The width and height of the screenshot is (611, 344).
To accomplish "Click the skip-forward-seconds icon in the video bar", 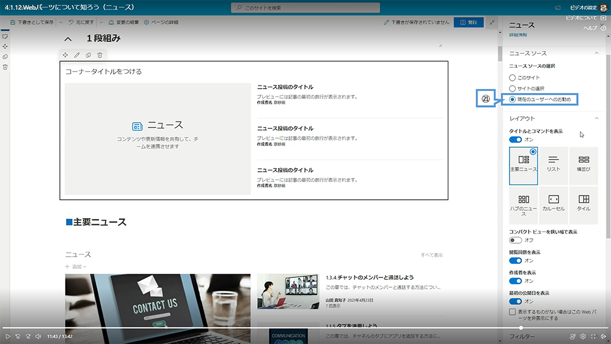I will (28, 336).
